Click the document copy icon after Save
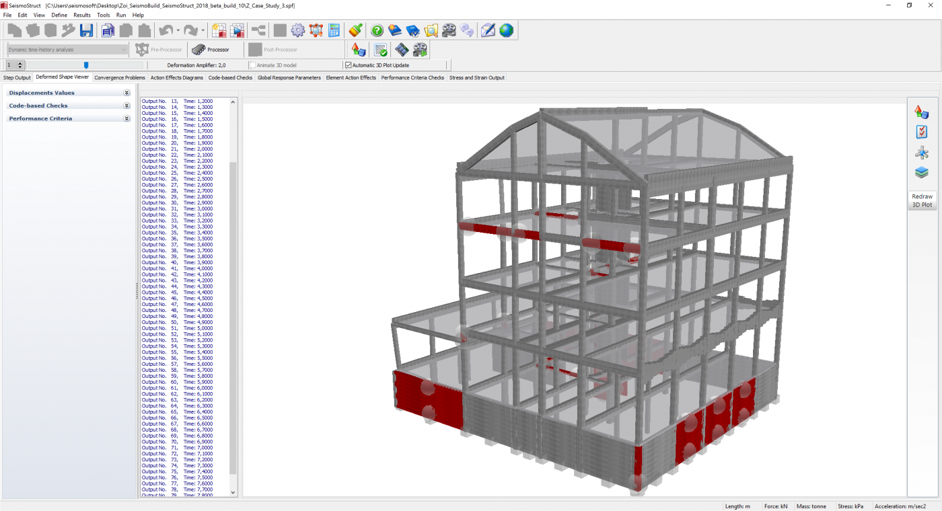Image resolution: width=942 pixels, height=511 pixels. click(x=108, y=30)
